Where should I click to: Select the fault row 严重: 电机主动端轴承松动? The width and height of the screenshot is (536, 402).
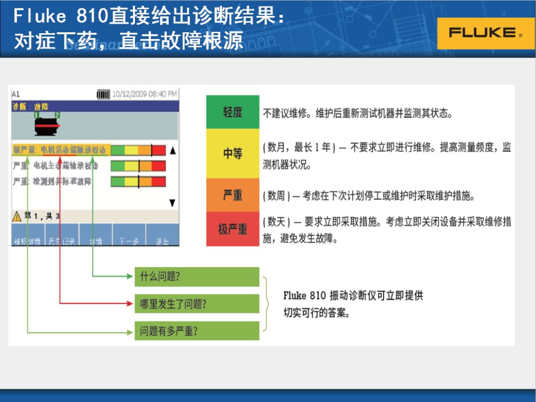[x=56, y=166]
